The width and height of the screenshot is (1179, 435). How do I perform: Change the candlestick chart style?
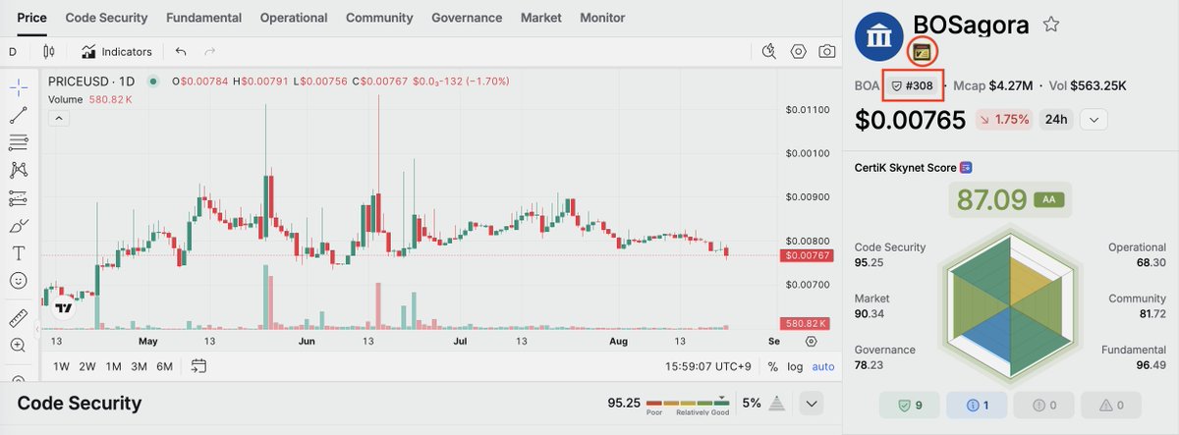point(49,51)
